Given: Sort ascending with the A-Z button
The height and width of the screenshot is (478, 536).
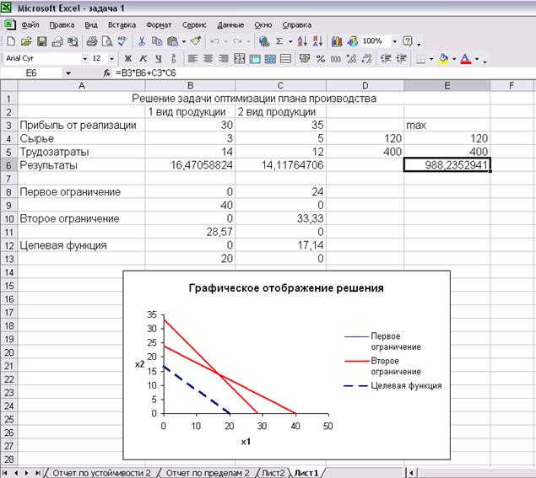Looking at the screenshot, I should coord(303,40).
